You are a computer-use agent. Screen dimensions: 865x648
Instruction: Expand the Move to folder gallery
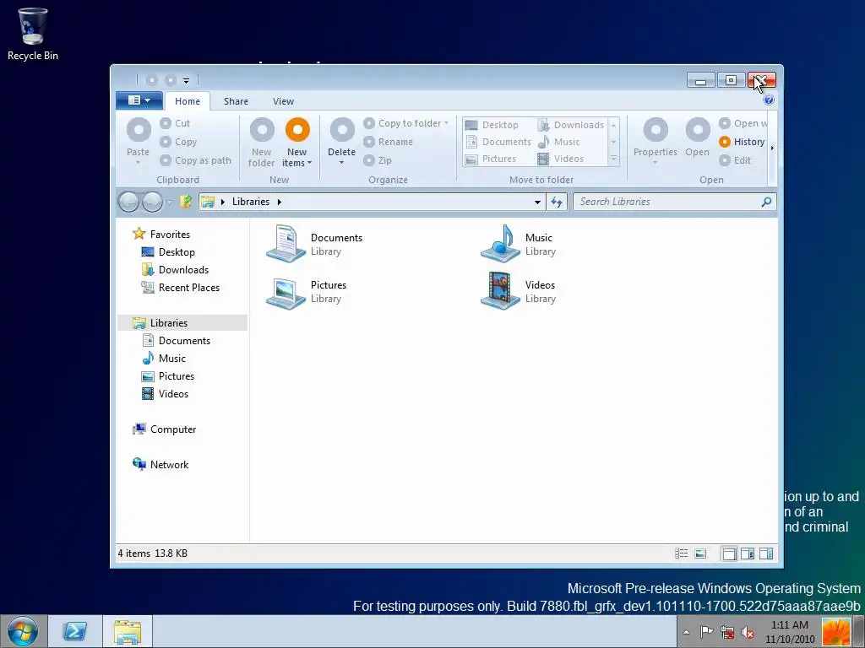[x=613, y=159]
